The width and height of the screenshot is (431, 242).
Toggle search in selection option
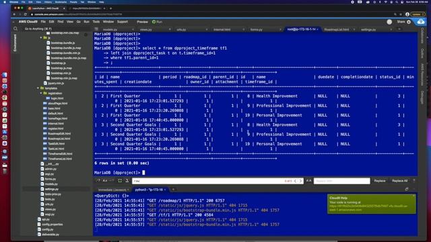[x=120, y=181]
